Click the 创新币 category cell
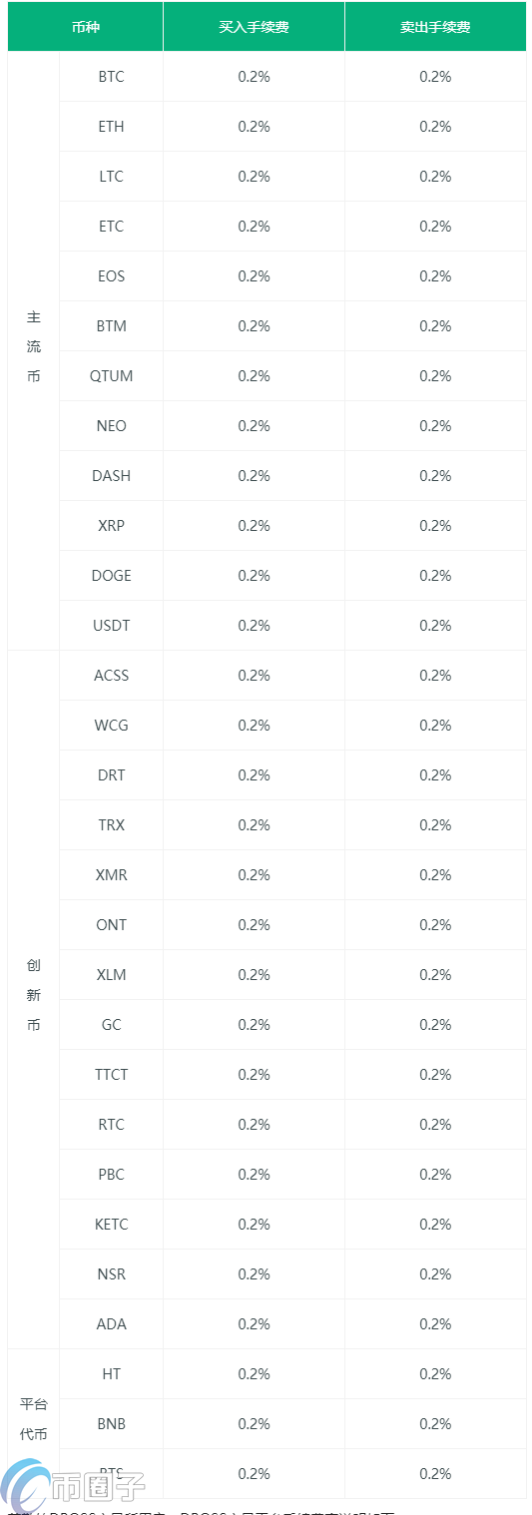This screenshot has width=532, height=1515. (34, 1000)
